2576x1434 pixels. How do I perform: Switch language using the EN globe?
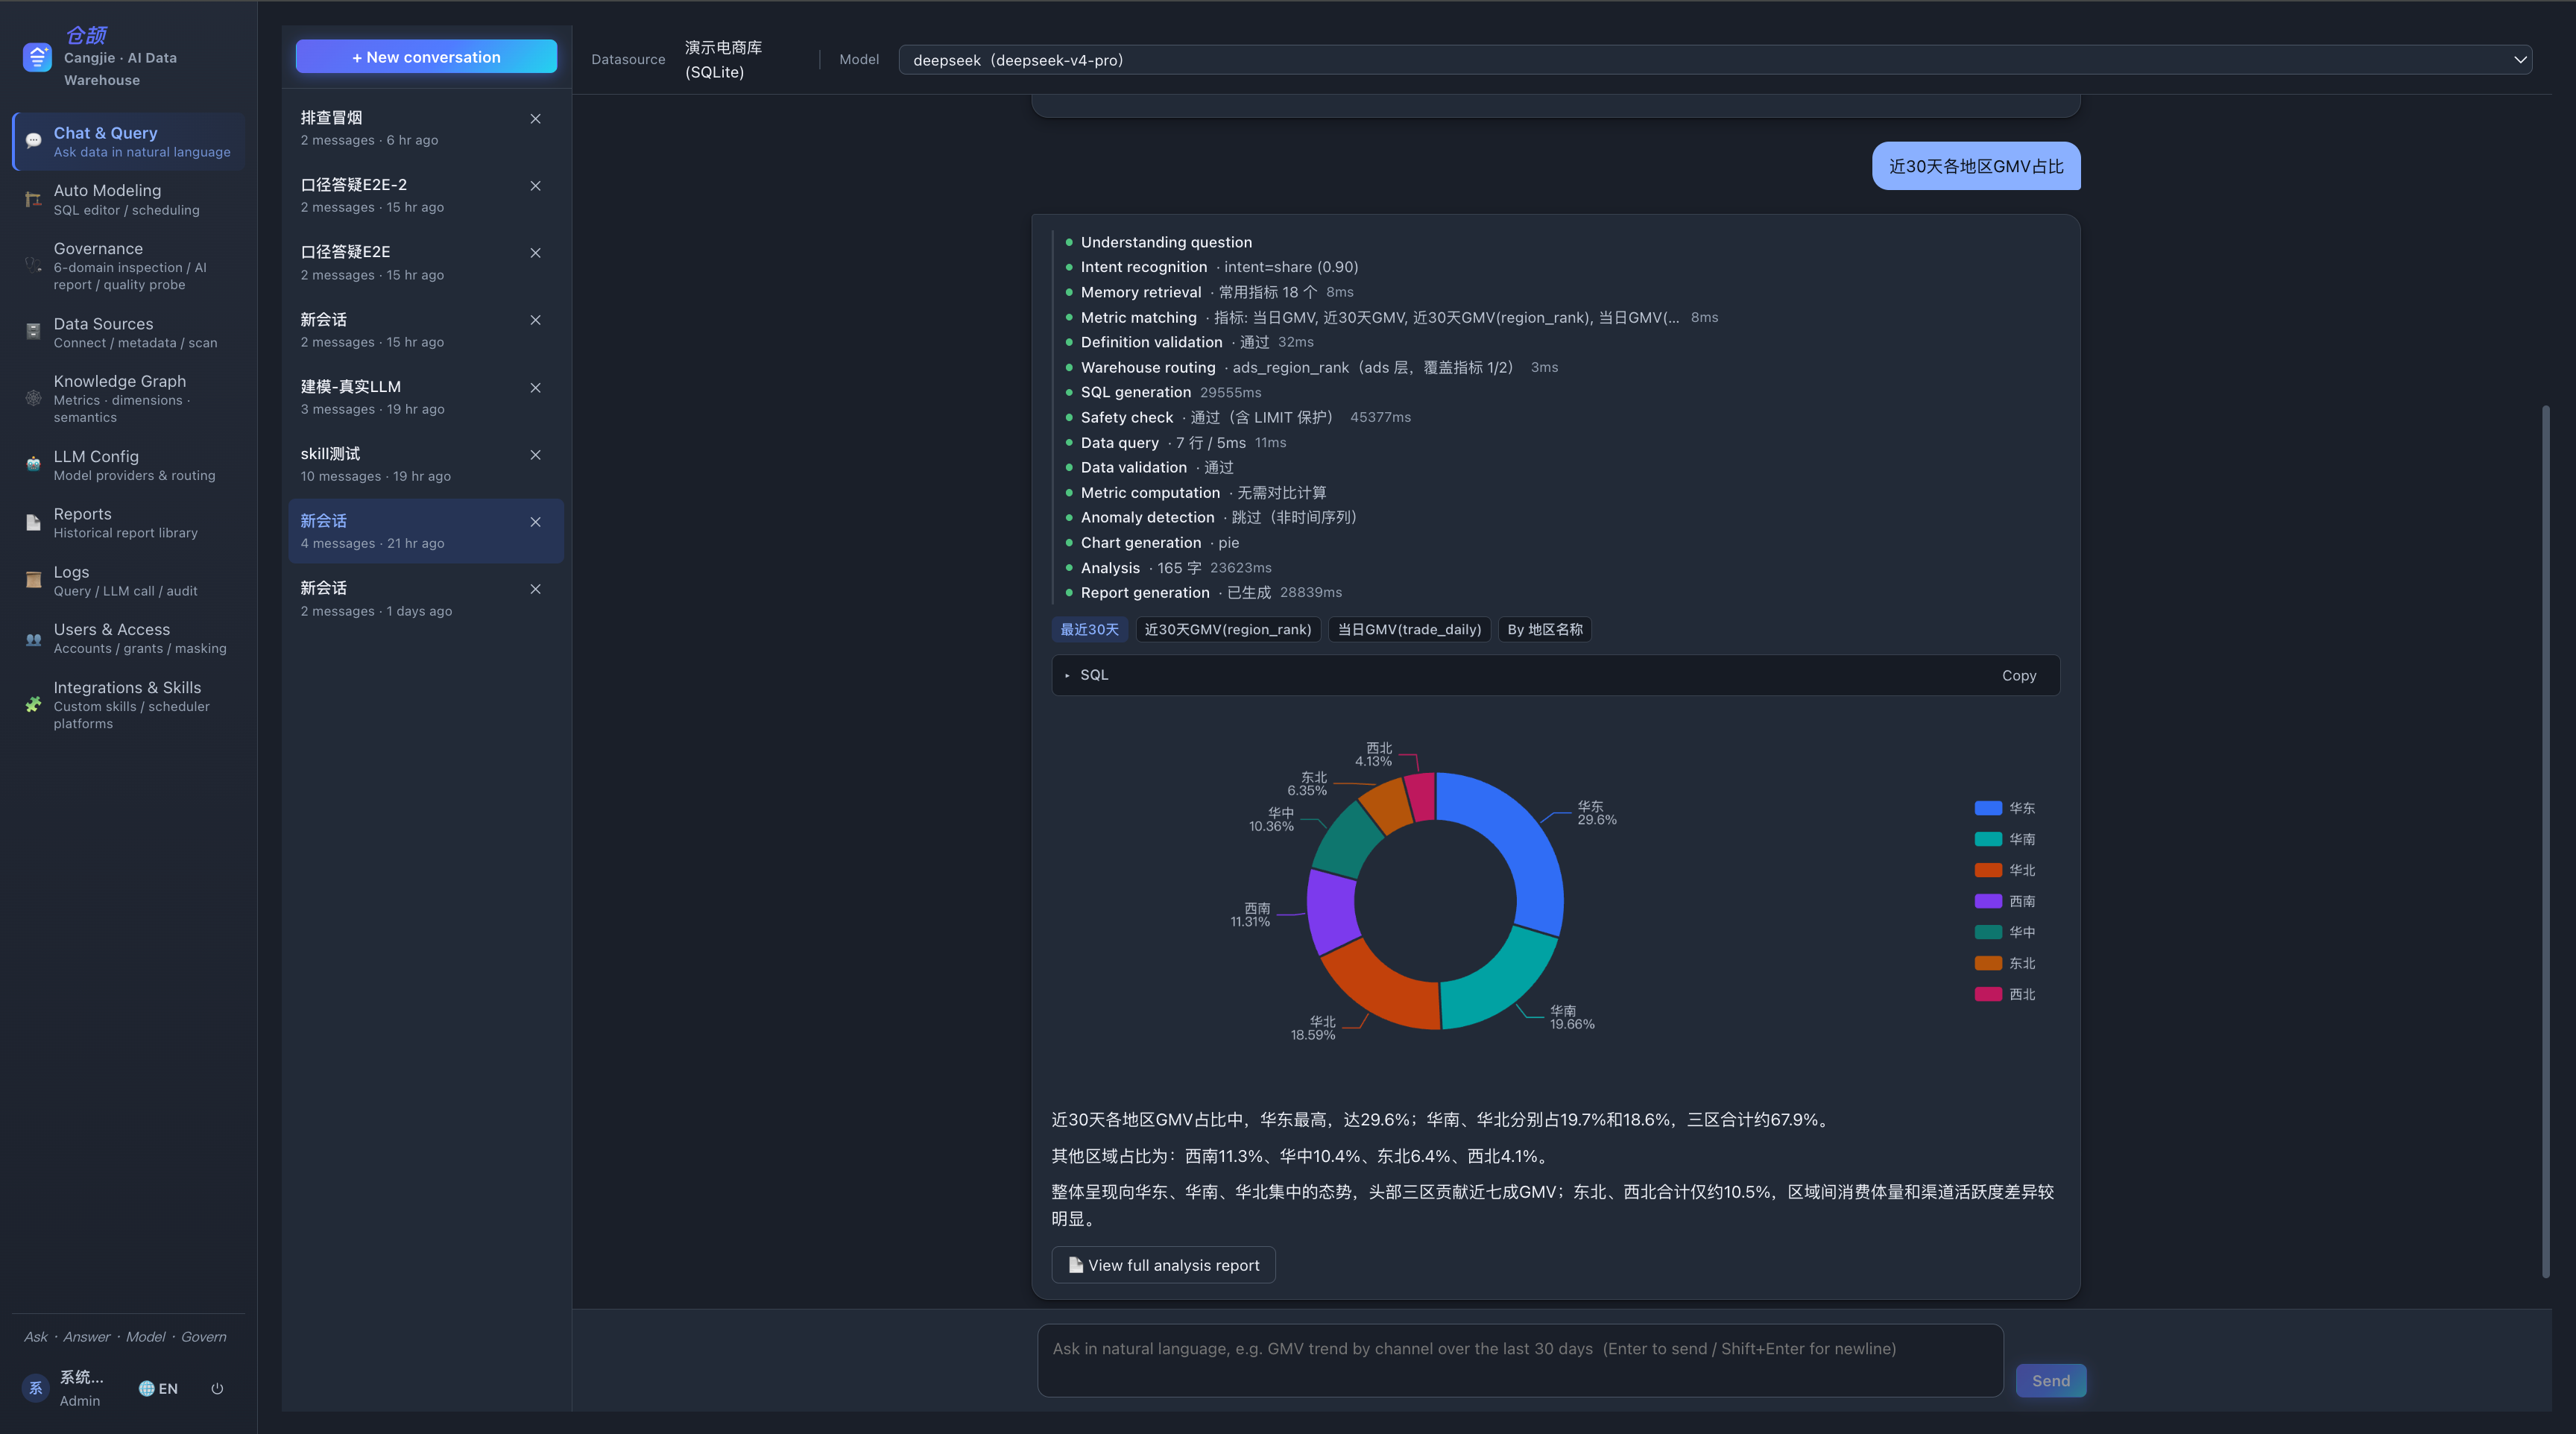point(158,1388)
